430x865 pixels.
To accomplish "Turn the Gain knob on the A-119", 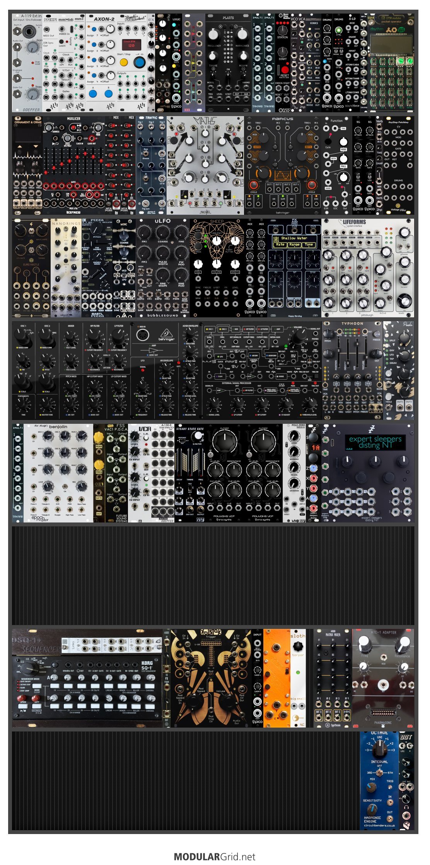I will pyautogui.click(x=33, y=47).
